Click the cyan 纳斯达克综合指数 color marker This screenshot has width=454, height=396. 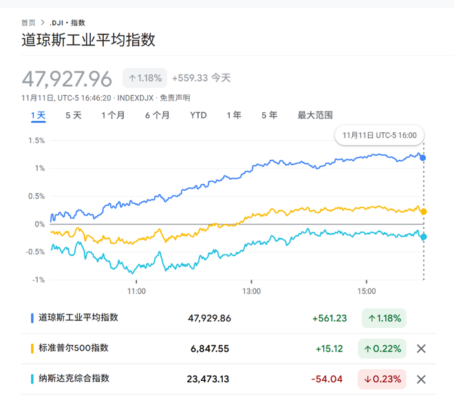[x=32, y=379]
